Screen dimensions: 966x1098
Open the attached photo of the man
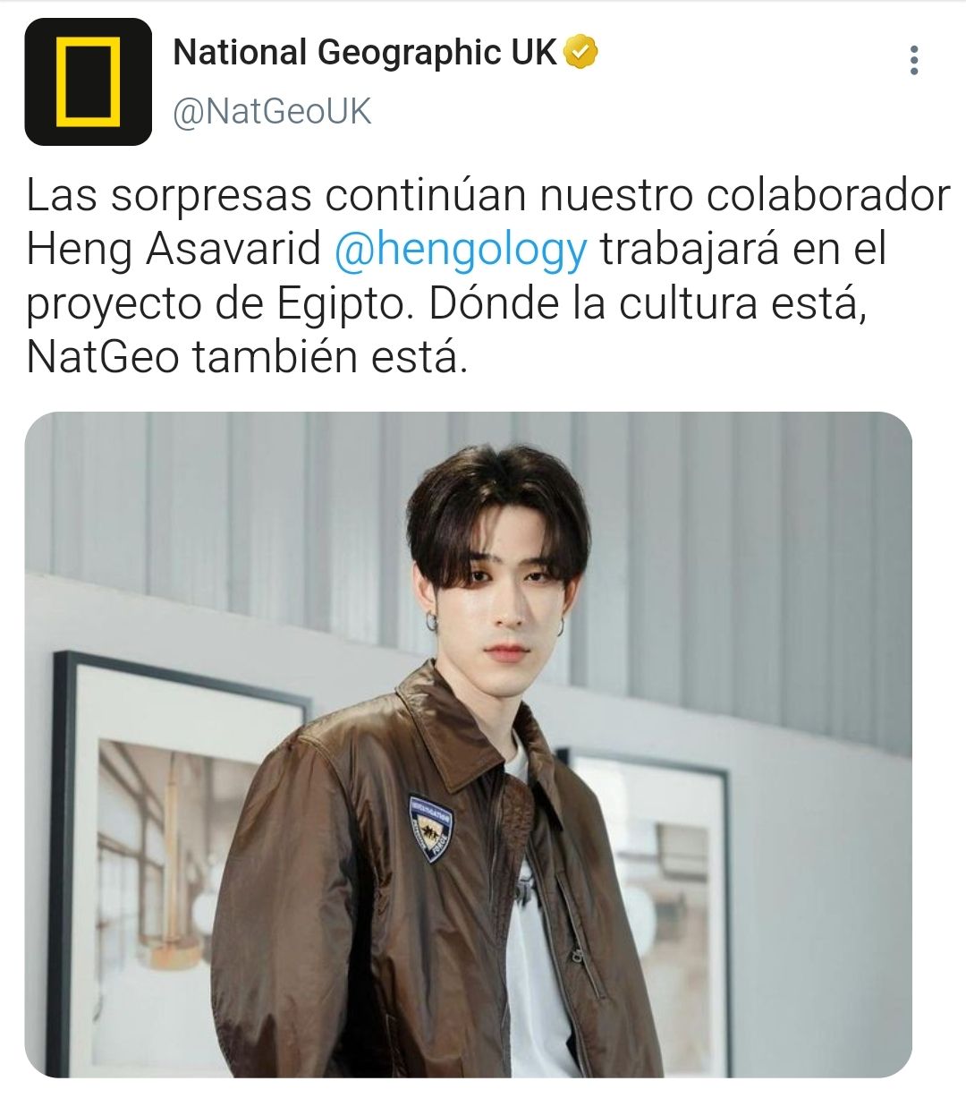(468, 745)
